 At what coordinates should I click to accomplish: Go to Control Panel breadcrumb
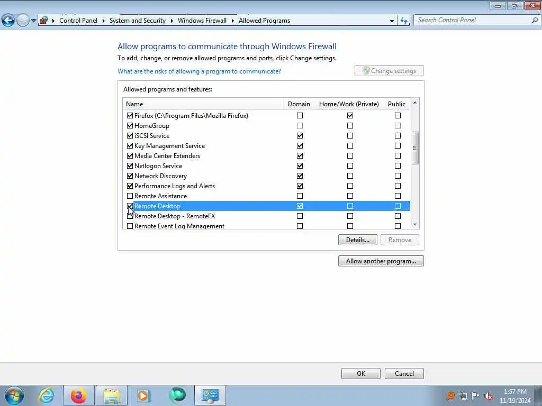pyautogui.click(x=78, y=21)
